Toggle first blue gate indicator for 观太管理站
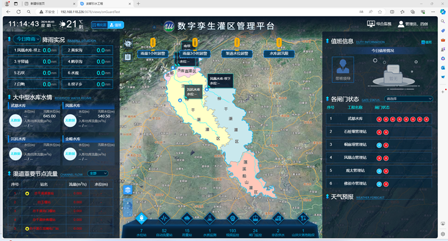Screen dimensions: 448x241 click(x=379, y=171)
